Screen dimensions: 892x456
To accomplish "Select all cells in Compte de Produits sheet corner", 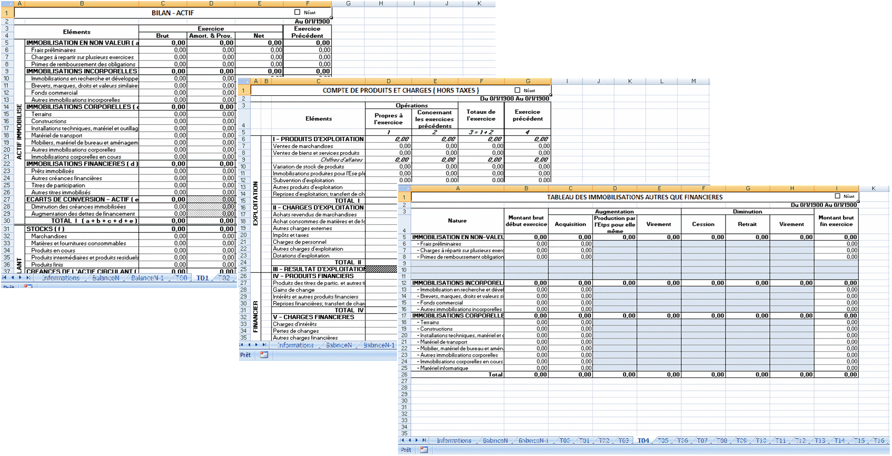I will pyautogui.click(x=244, y=81).
